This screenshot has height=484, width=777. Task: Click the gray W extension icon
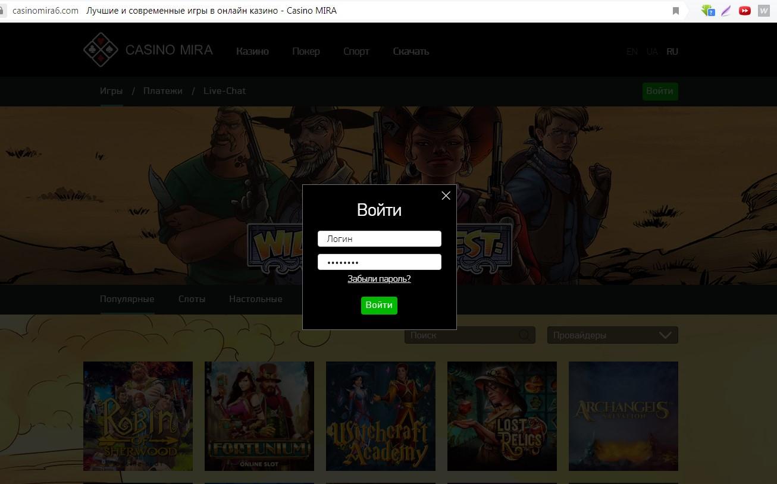pyautogui.click(x=763, y=11)
